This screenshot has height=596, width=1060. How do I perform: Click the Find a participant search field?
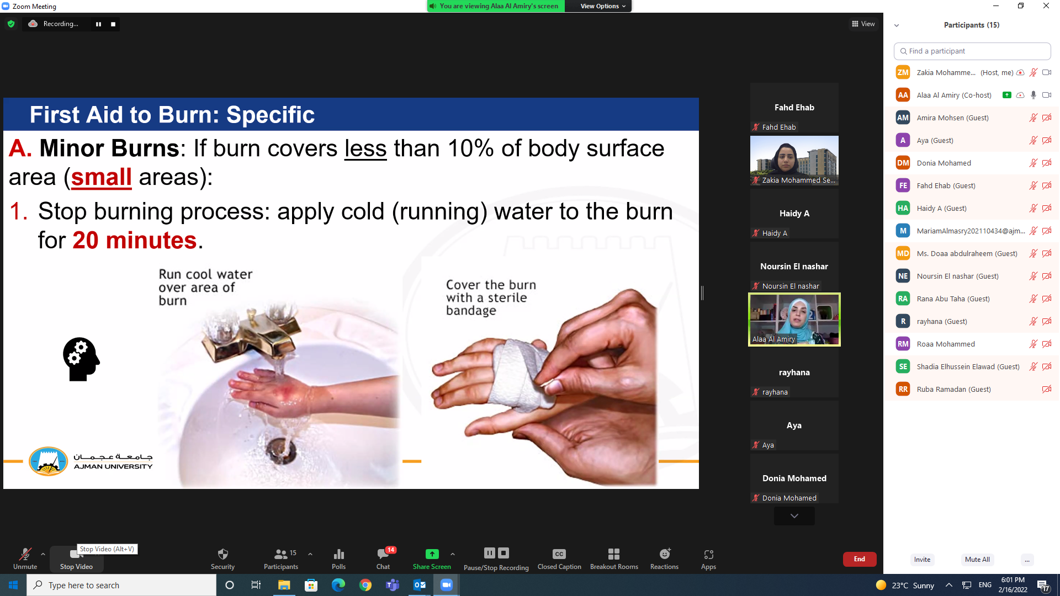(x=972, y=51)
